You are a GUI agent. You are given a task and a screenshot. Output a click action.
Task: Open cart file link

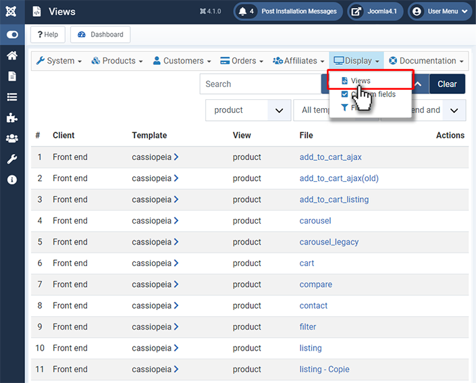coord(307,263)
